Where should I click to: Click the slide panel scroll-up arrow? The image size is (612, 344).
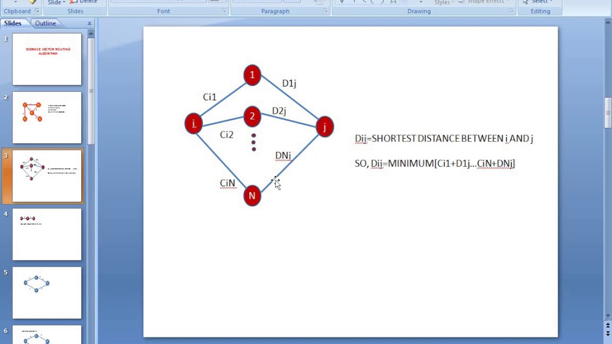pyautogui.click(x=91, y=33)
